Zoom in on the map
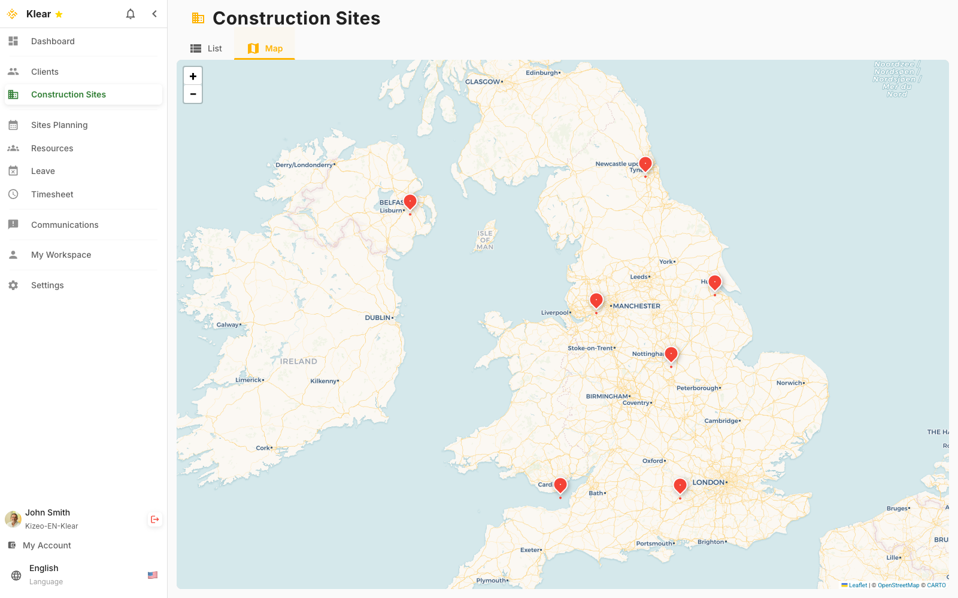 point(193,76)
